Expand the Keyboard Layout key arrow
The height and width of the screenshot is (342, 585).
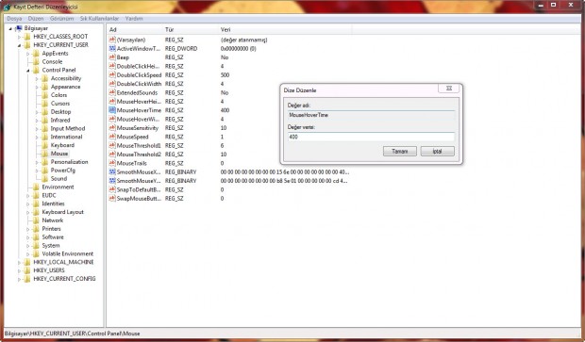[28, 212]
